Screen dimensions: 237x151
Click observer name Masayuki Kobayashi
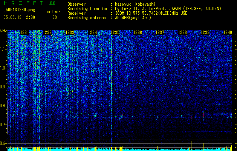pyautogui.click(x=135, y=4)
